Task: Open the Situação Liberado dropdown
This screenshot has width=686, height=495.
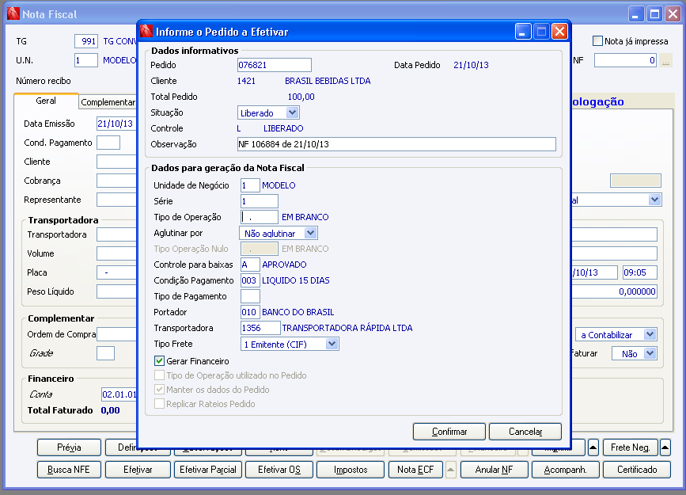Action: (292, 112)
